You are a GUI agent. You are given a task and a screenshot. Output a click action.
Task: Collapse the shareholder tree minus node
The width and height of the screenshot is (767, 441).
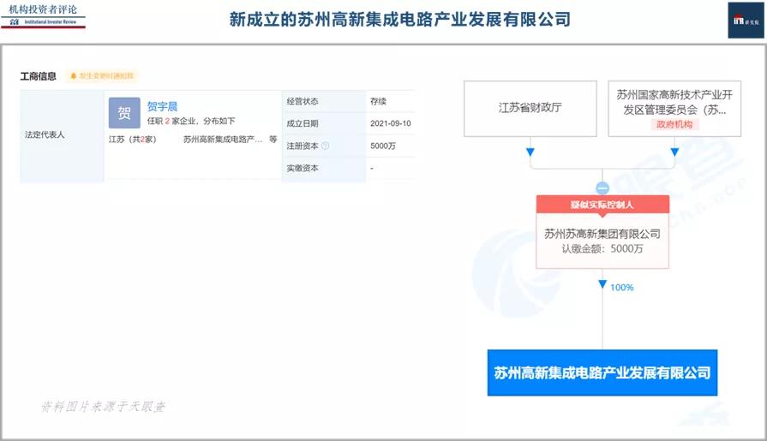tap(602, 188)
